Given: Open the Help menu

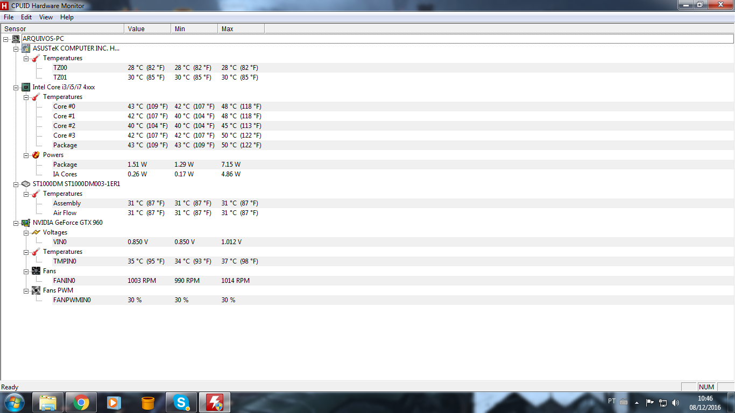Looking at the screenshot, I should [67, 17].
